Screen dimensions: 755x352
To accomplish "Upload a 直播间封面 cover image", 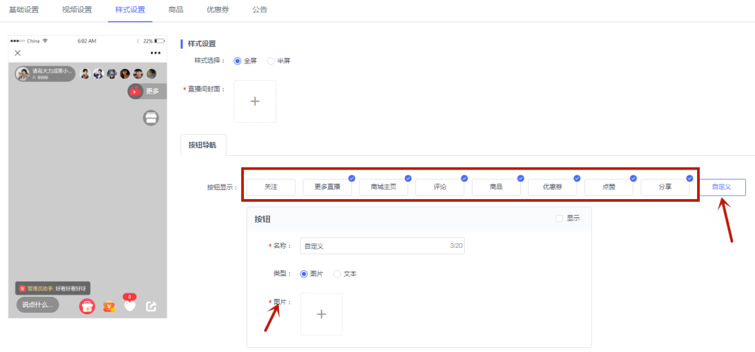I will pos(255,101).
